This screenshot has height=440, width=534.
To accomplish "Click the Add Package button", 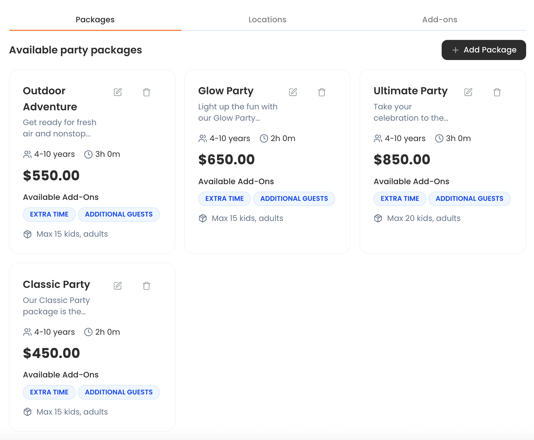I will (x=484, y=50).
